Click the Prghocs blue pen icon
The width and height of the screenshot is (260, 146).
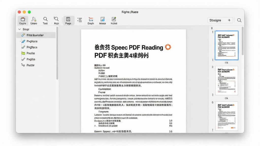[x=23, y=41]
